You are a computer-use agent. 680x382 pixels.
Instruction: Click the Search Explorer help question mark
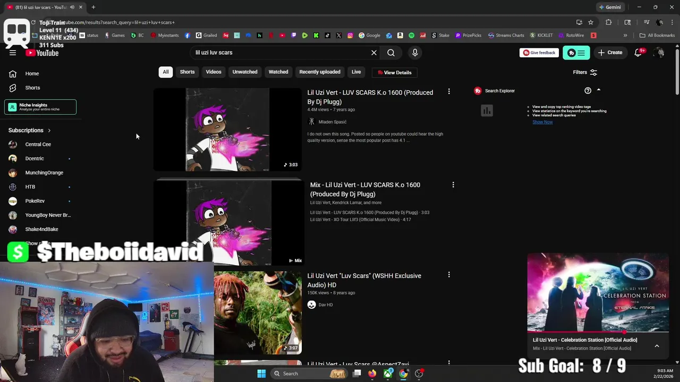coord(588,90)
